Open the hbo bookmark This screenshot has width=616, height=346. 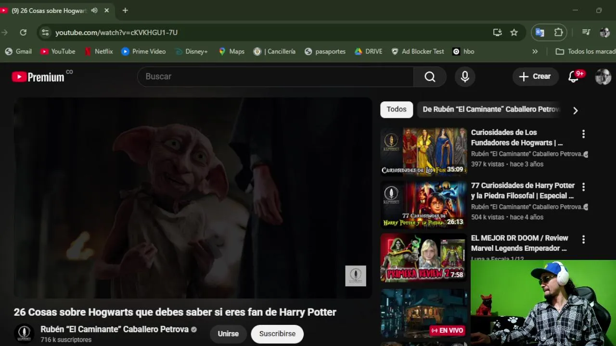click(x=463, y=51)
